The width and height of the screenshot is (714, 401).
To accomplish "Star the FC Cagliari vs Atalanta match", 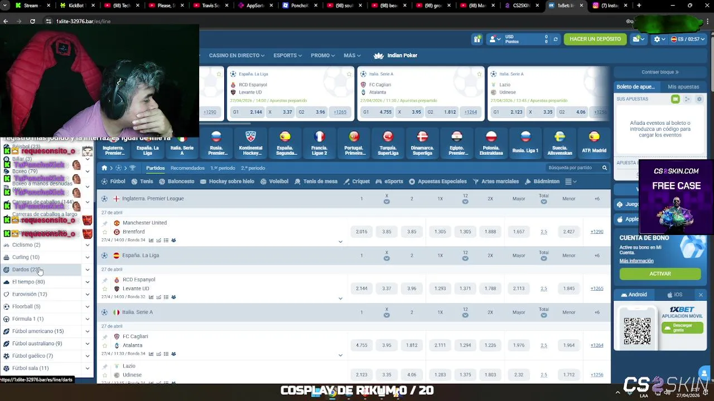I will pos(104,345).
